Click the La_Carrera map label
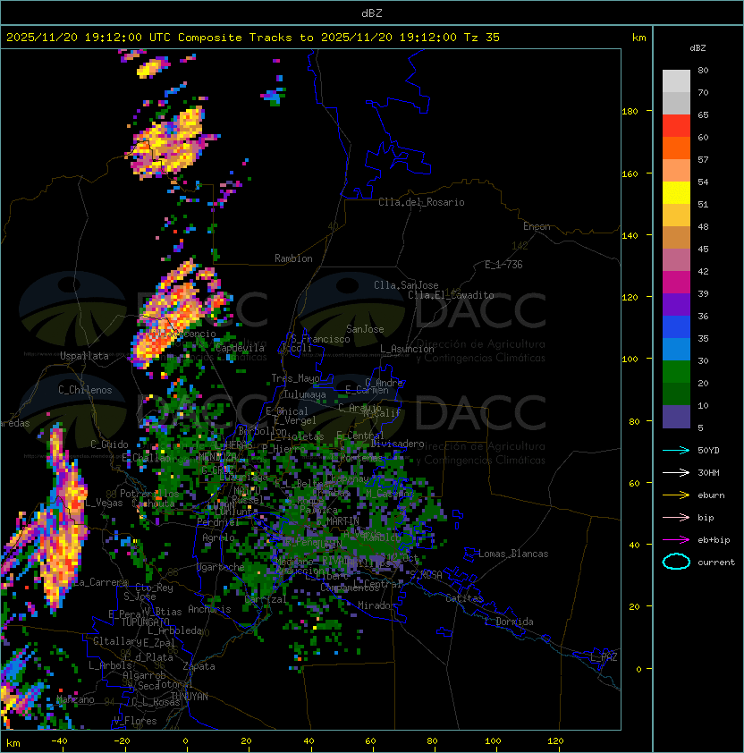Screen dimensions: 744x753 [101, 582]
